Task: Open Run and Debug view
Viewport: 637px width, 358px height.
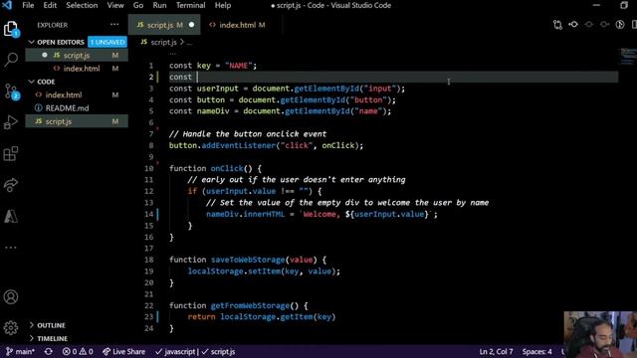Action: click(x=11, y=122)
